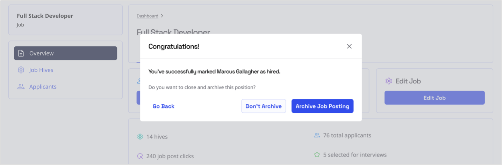Click the 76 total applicants stat text
This screenshot has width=503, height=166.
pyautogui.click(x=347, y=135)
